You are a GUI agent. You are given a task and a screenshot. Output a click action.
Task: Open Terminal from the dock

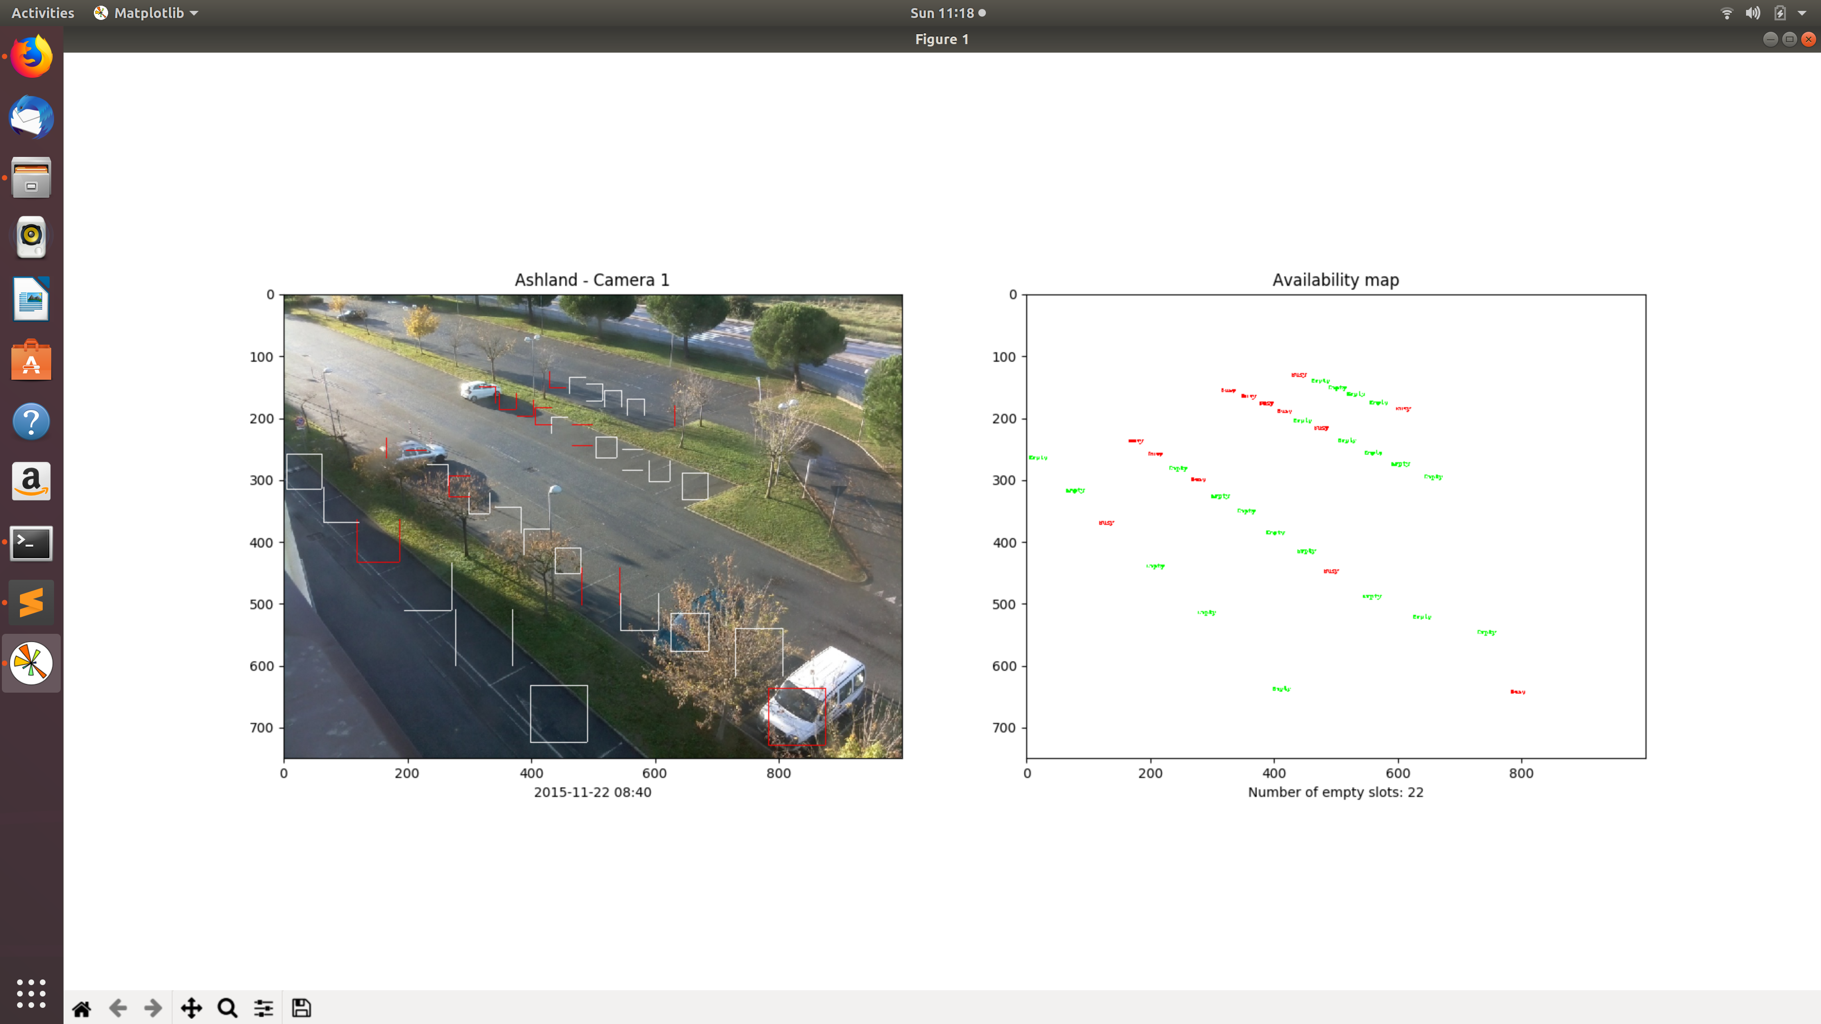click(x=31, y=543)
